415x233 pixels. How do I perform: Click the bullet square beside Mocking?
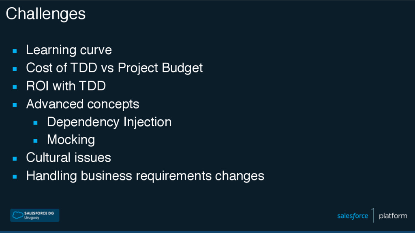(36, 141)
